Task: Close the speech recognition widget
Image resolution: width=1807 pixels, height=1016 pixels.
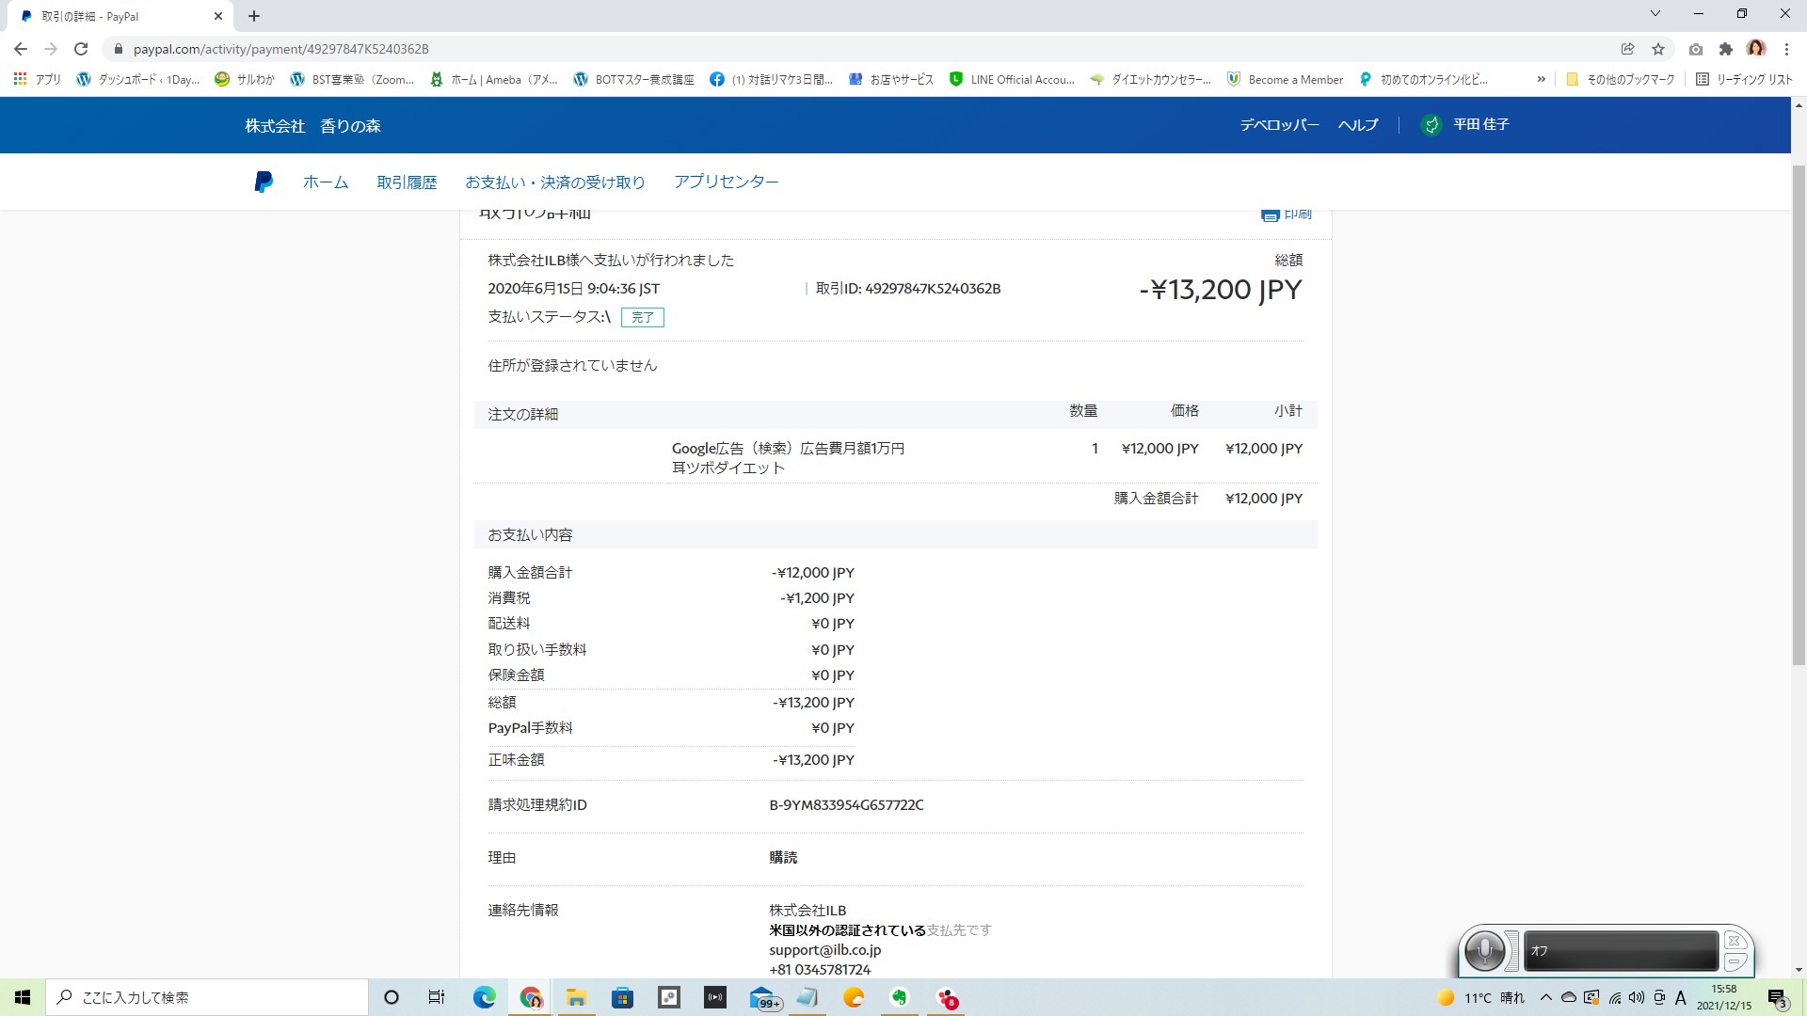Action: (1735, 941)
